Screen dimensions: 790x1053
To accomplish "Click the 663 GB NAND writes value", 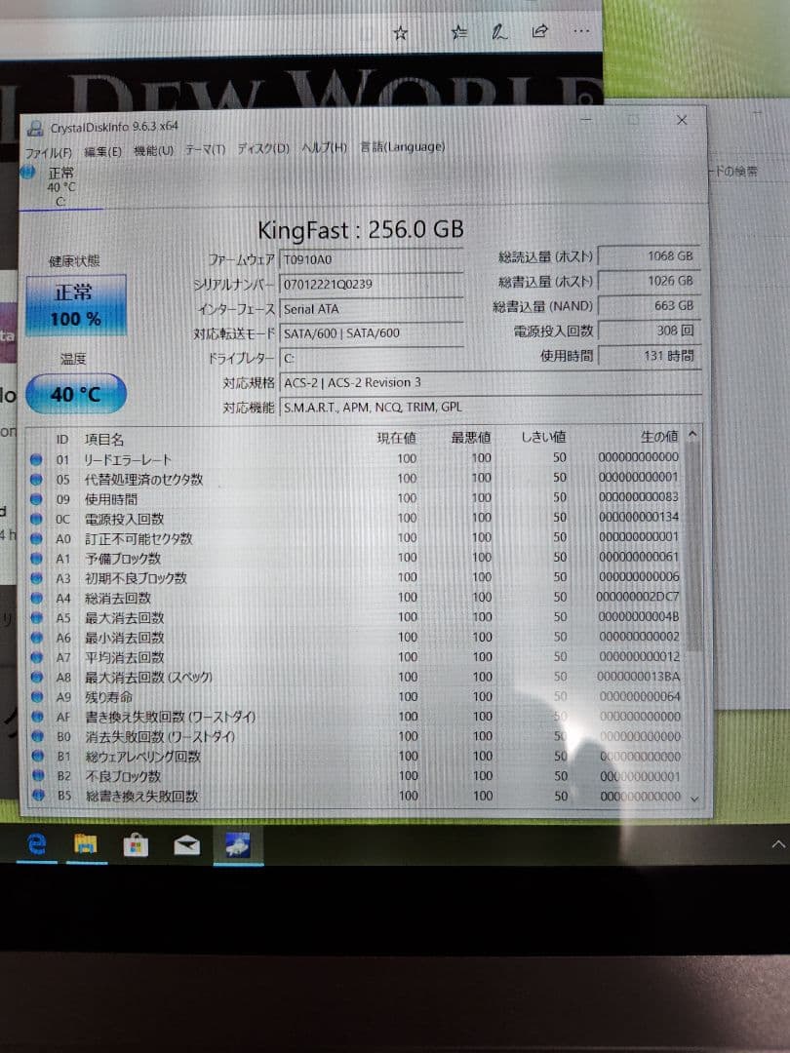I will (649, 305).
